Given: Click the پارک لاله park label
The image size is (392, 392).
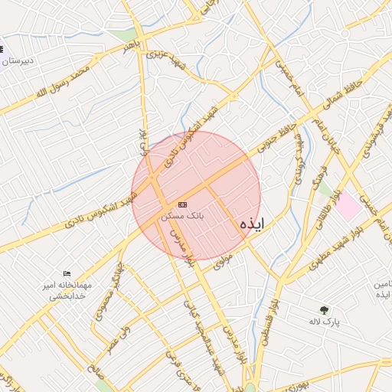Looking at the screenshot, I should click(x=325, y=322).
